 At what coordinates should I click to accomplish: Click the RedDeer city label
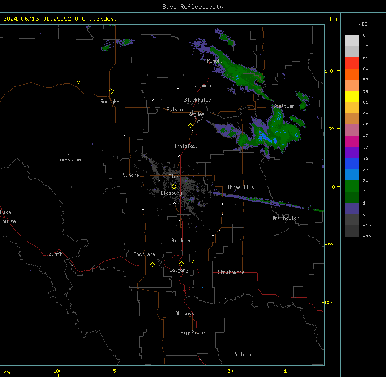click(197, 114)
